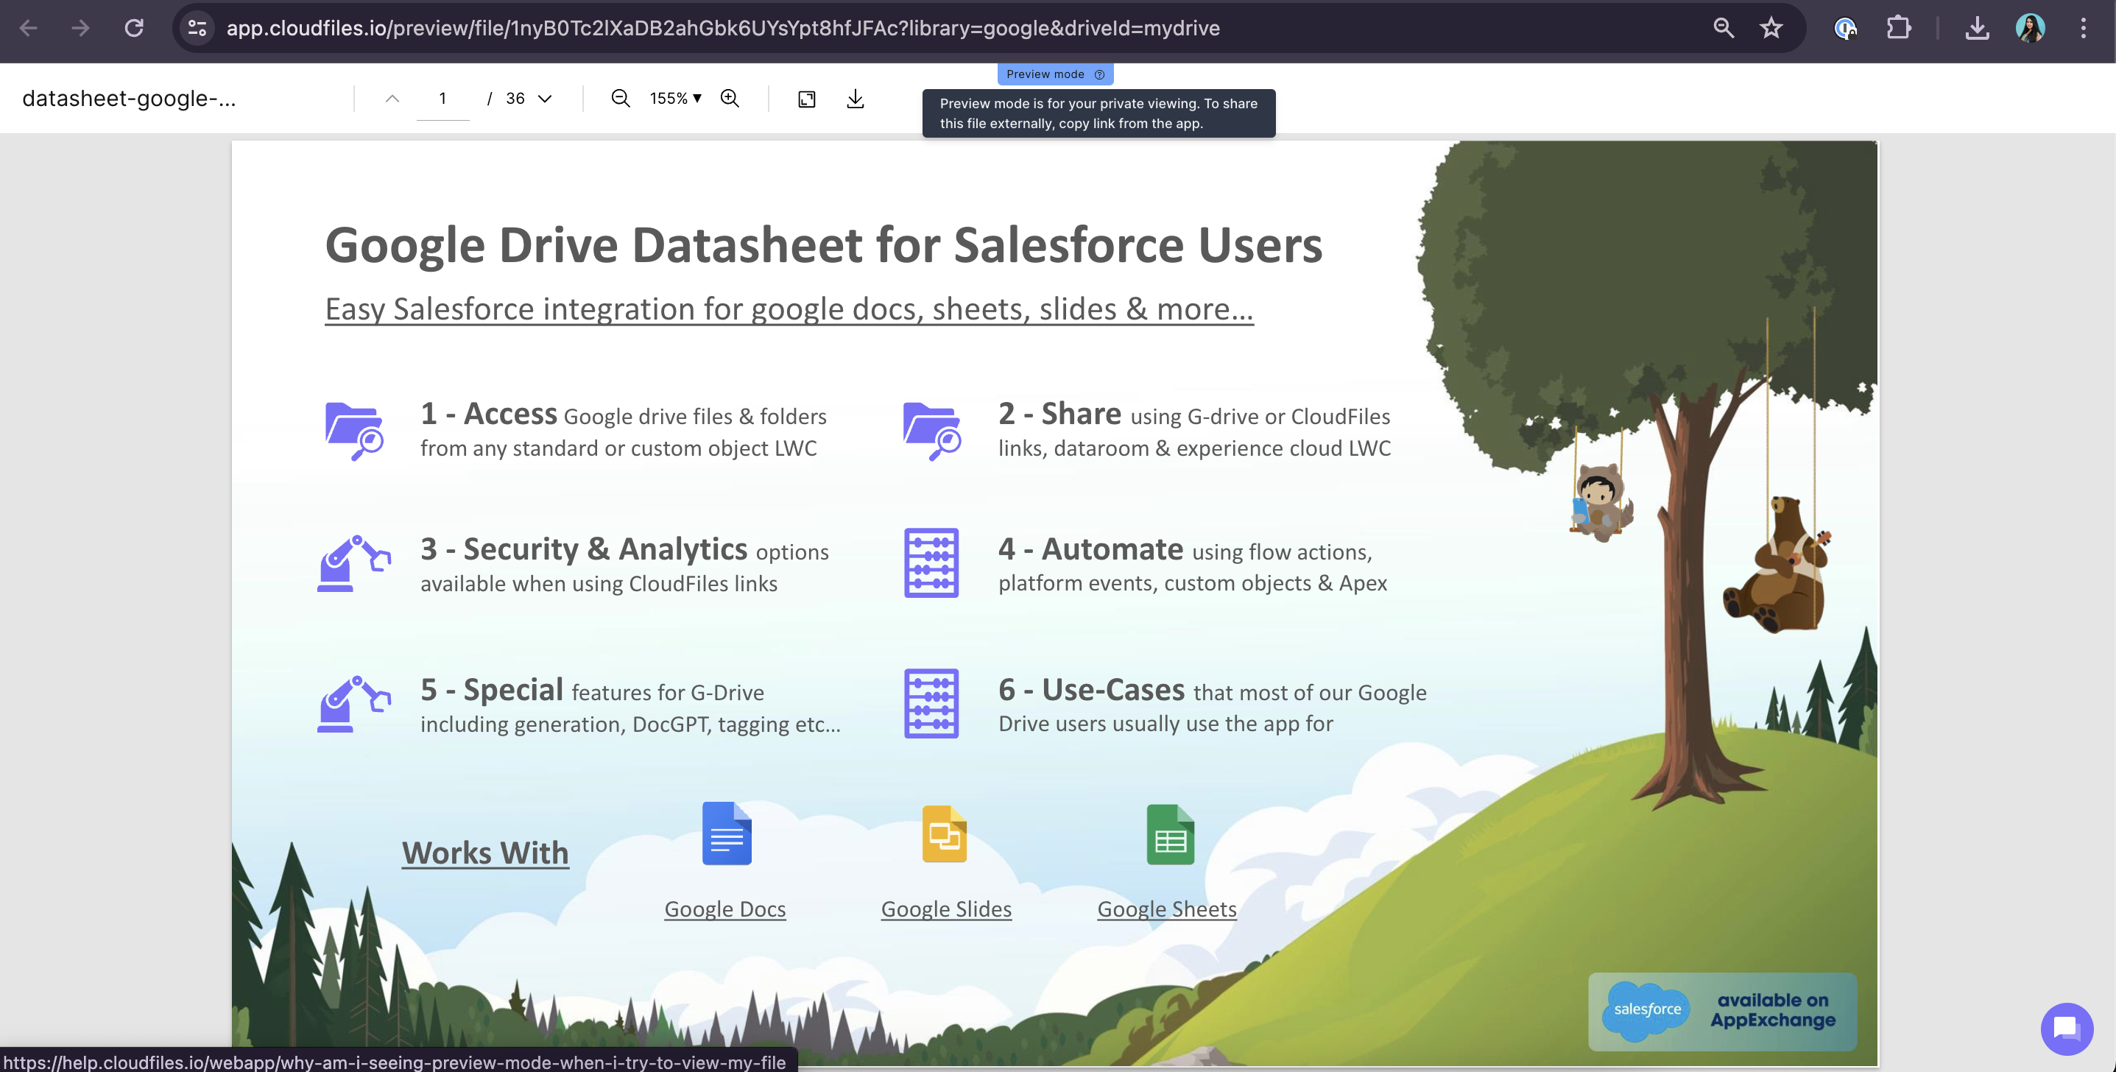The height and width of the screenshot is (1072, 2116).
Task: Download the file using toolbar download icon
Action: click(x=855, y=99)
